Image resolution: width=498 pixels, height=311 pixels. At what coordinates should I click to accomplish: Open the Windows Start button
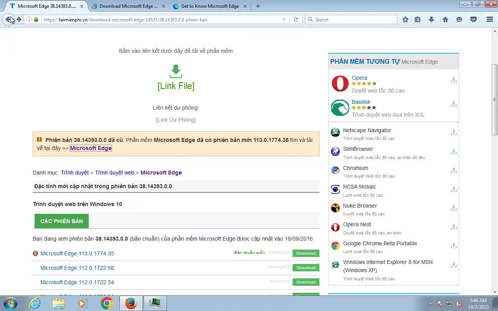pos(10,303)
